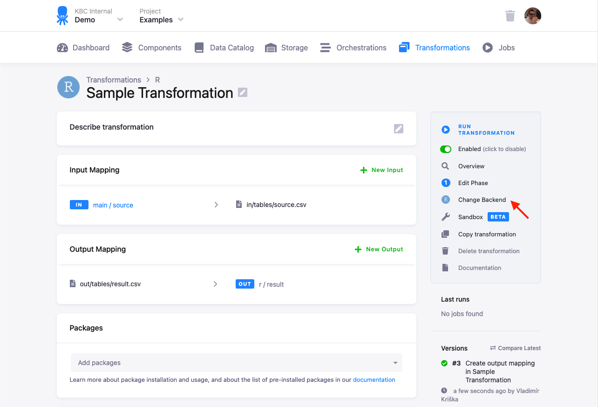This screenshot has width=598, height=407.
Task: Open the KBC Internal Demo dropdown
Action: [x=99, y=16]
